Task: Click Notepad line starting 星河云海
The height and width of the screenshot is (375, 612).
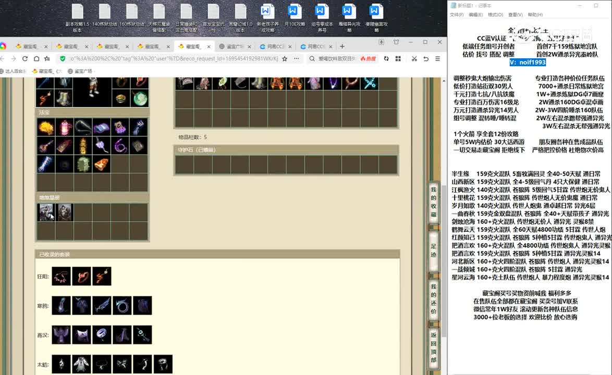Action: pos(531,277)
